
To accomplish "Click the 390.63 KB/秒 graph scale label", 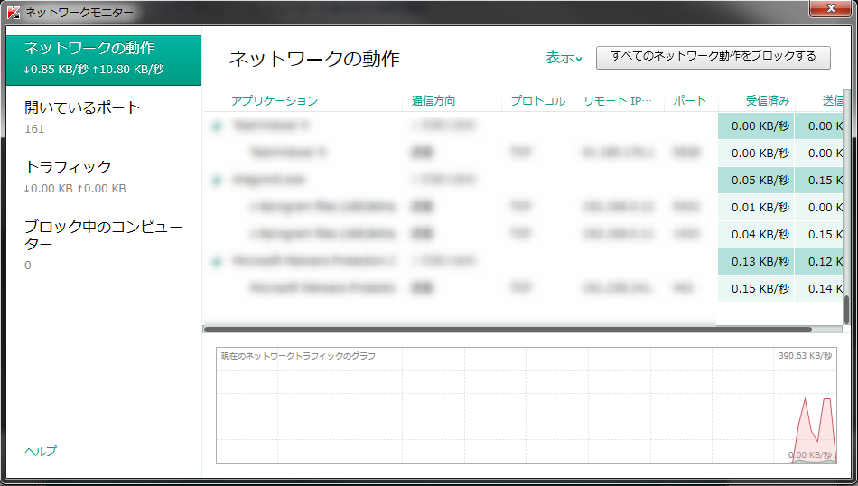I will (805, 356).
